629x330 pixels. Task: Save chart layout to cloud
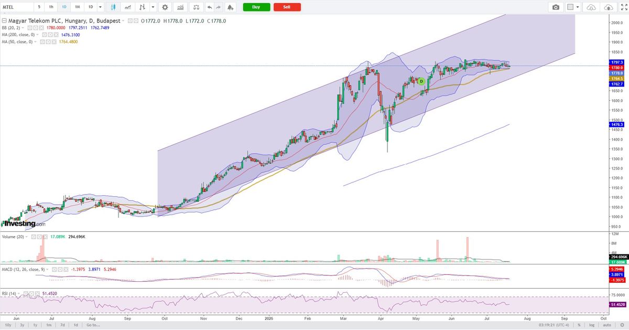pyautogui.click(x=608, y=7)
